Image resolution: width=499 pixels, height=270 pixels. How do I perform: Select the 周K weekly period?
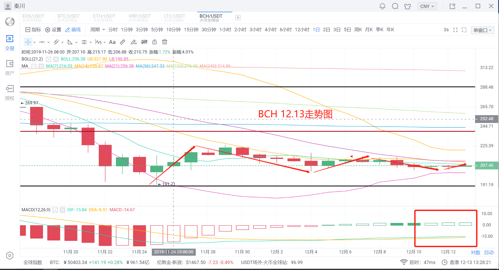coord(358,30)
